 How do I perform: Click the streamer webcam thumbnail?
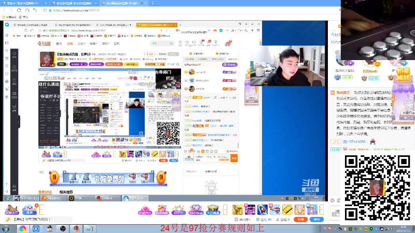tap(288, 66)
